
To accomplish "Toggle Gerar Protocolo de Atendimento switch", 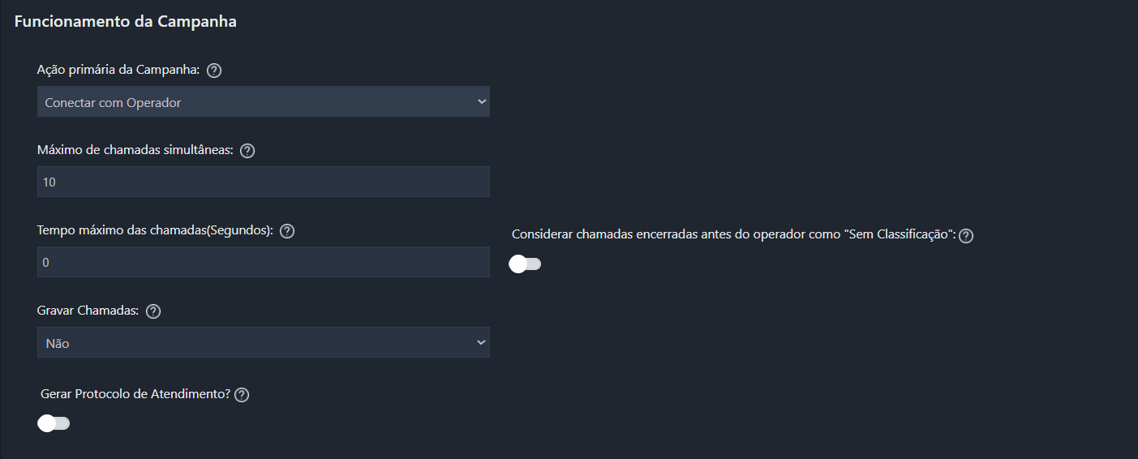I will tap(54, 423).
